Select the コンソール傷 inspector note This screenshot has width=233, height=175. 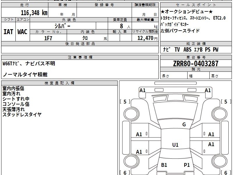(x=16, y=104)
